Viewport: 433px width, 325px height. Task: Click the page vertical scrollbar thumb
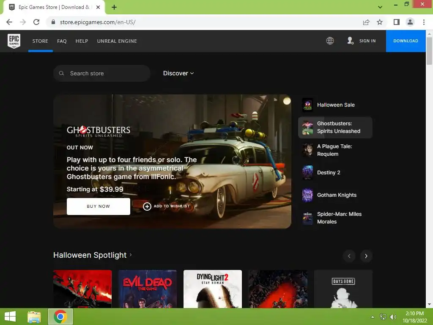[429, 51]
